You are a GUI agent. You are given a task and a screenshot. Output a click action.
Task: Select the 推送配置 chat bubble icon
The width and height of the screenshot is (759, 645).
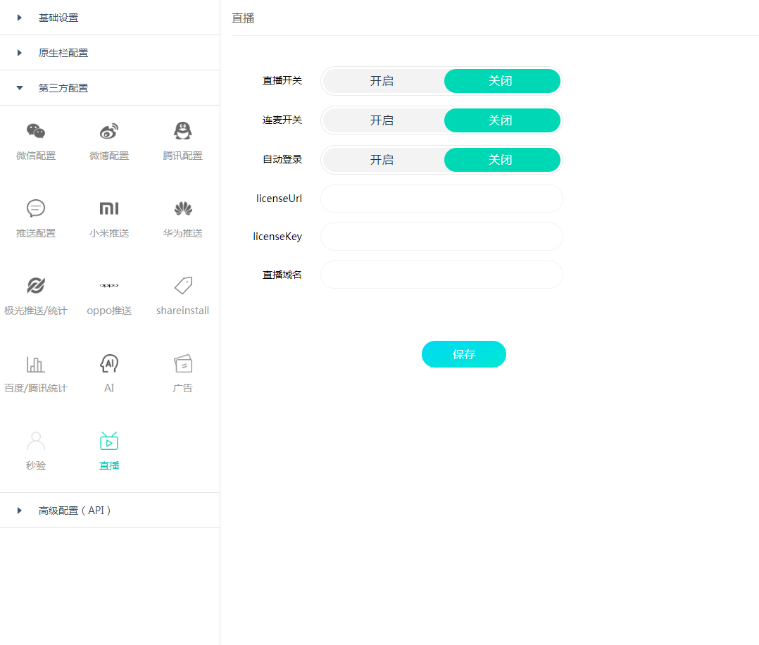tap(36, 208)
